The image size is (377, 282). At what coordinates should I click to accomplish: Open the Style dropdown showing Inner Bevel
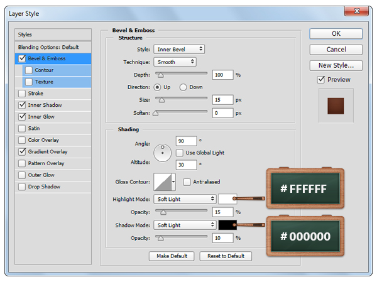point(179,49)
